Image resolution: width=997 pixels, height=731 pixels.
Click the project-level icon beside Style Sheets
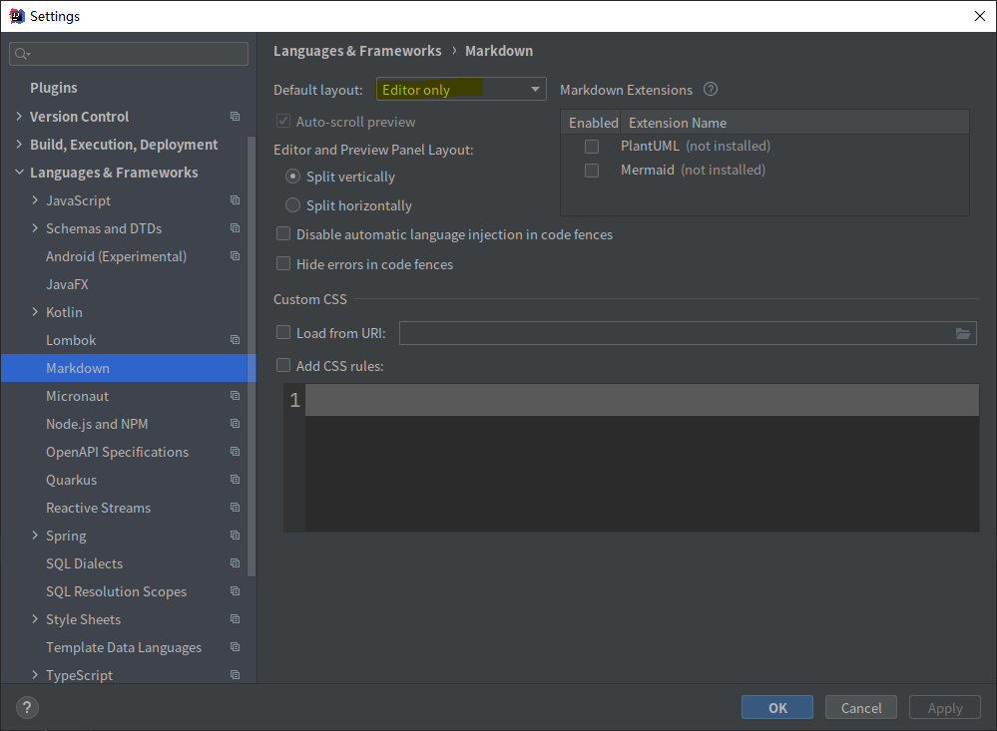[x=235, y=619]
